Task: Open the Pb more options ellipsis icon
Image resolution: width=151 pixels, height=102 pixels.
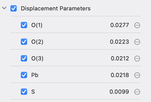Action: pos(137,75)
